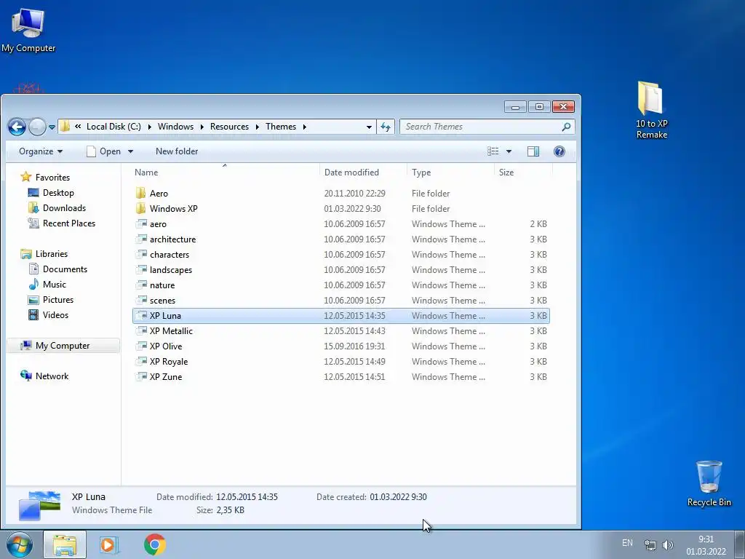Viewport: 745px width, 559px height.
Task: Go back with the Back arrow button
Action: pyautogui.click(x=17, y=127)
